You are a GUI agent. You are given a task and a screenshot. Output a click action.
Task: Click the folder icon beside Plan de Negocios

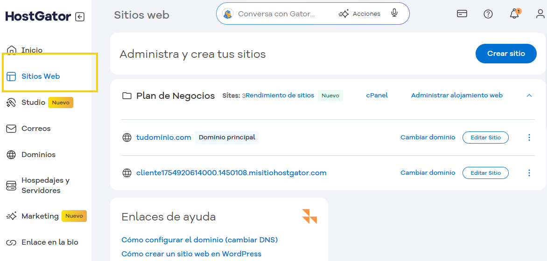click(x=126, y=96)
